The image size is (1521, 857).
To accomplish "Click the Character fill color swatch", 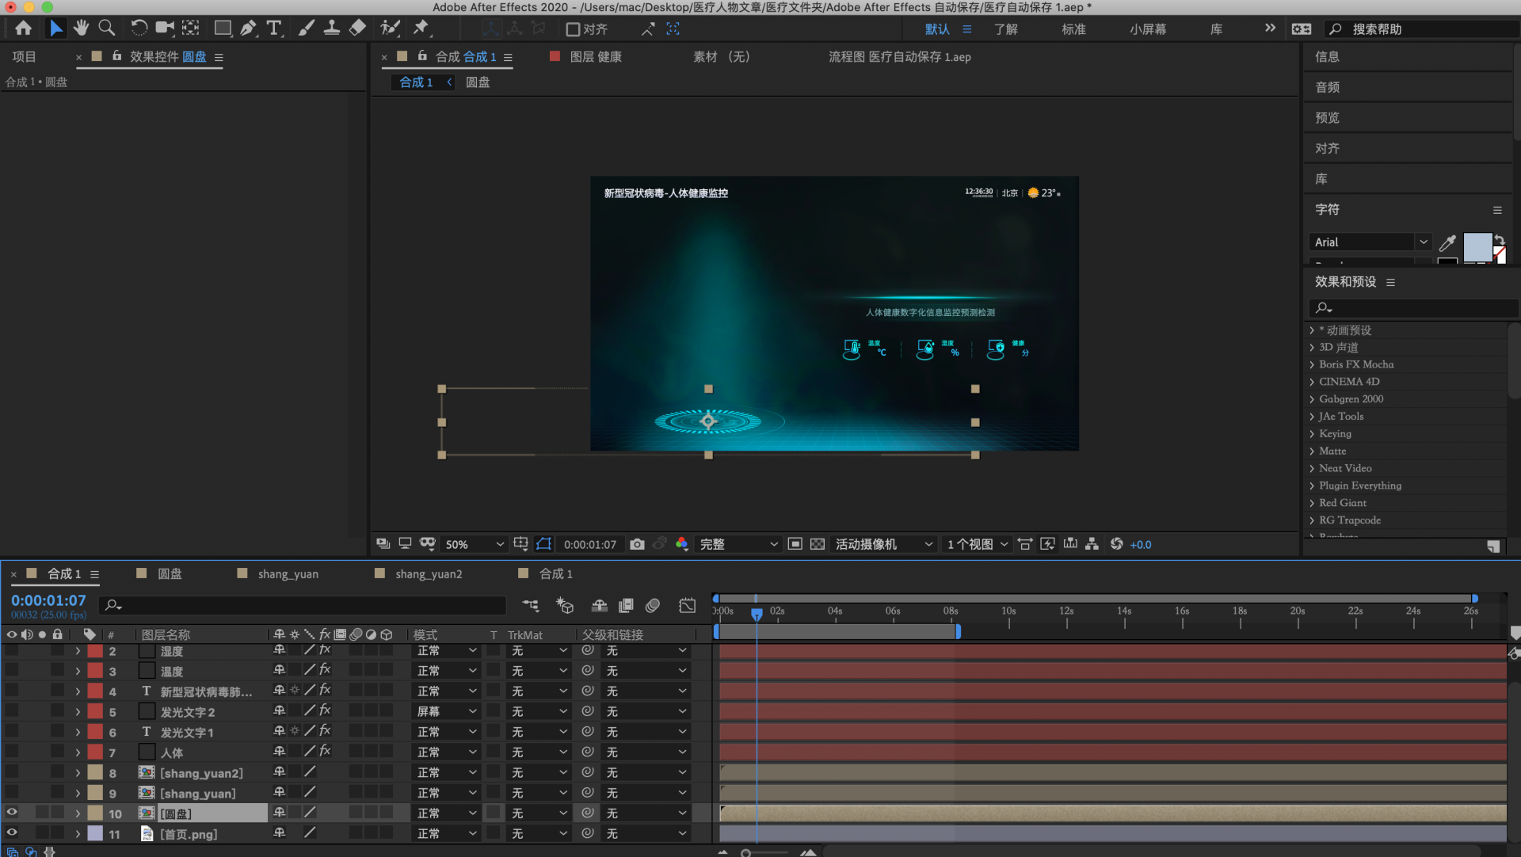I will click(1477, 246).
